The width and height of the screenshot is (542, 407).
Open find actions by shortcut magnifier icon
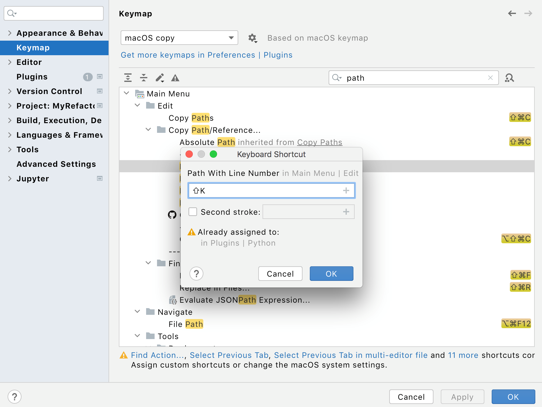[510, 78]
